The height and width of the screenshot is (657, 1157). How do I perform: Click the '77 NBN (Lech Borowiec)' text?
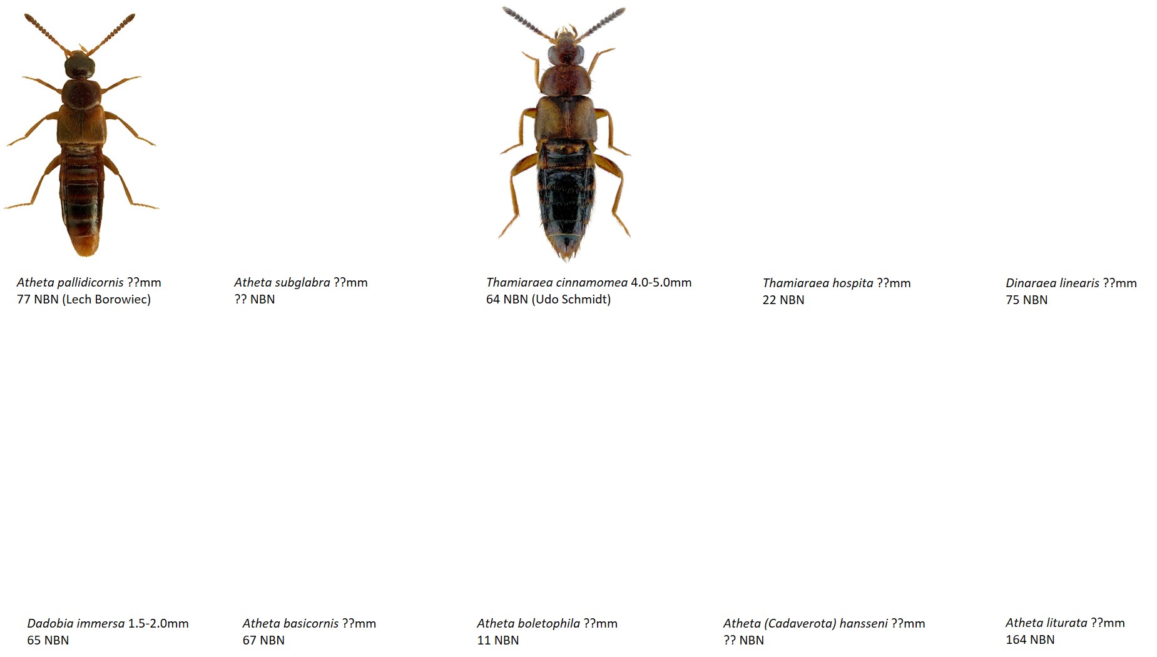pos(84,299)
